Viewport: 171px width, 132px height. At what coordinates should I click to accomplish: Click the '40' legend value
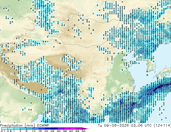pyautogui.click(x=71, y=131)
